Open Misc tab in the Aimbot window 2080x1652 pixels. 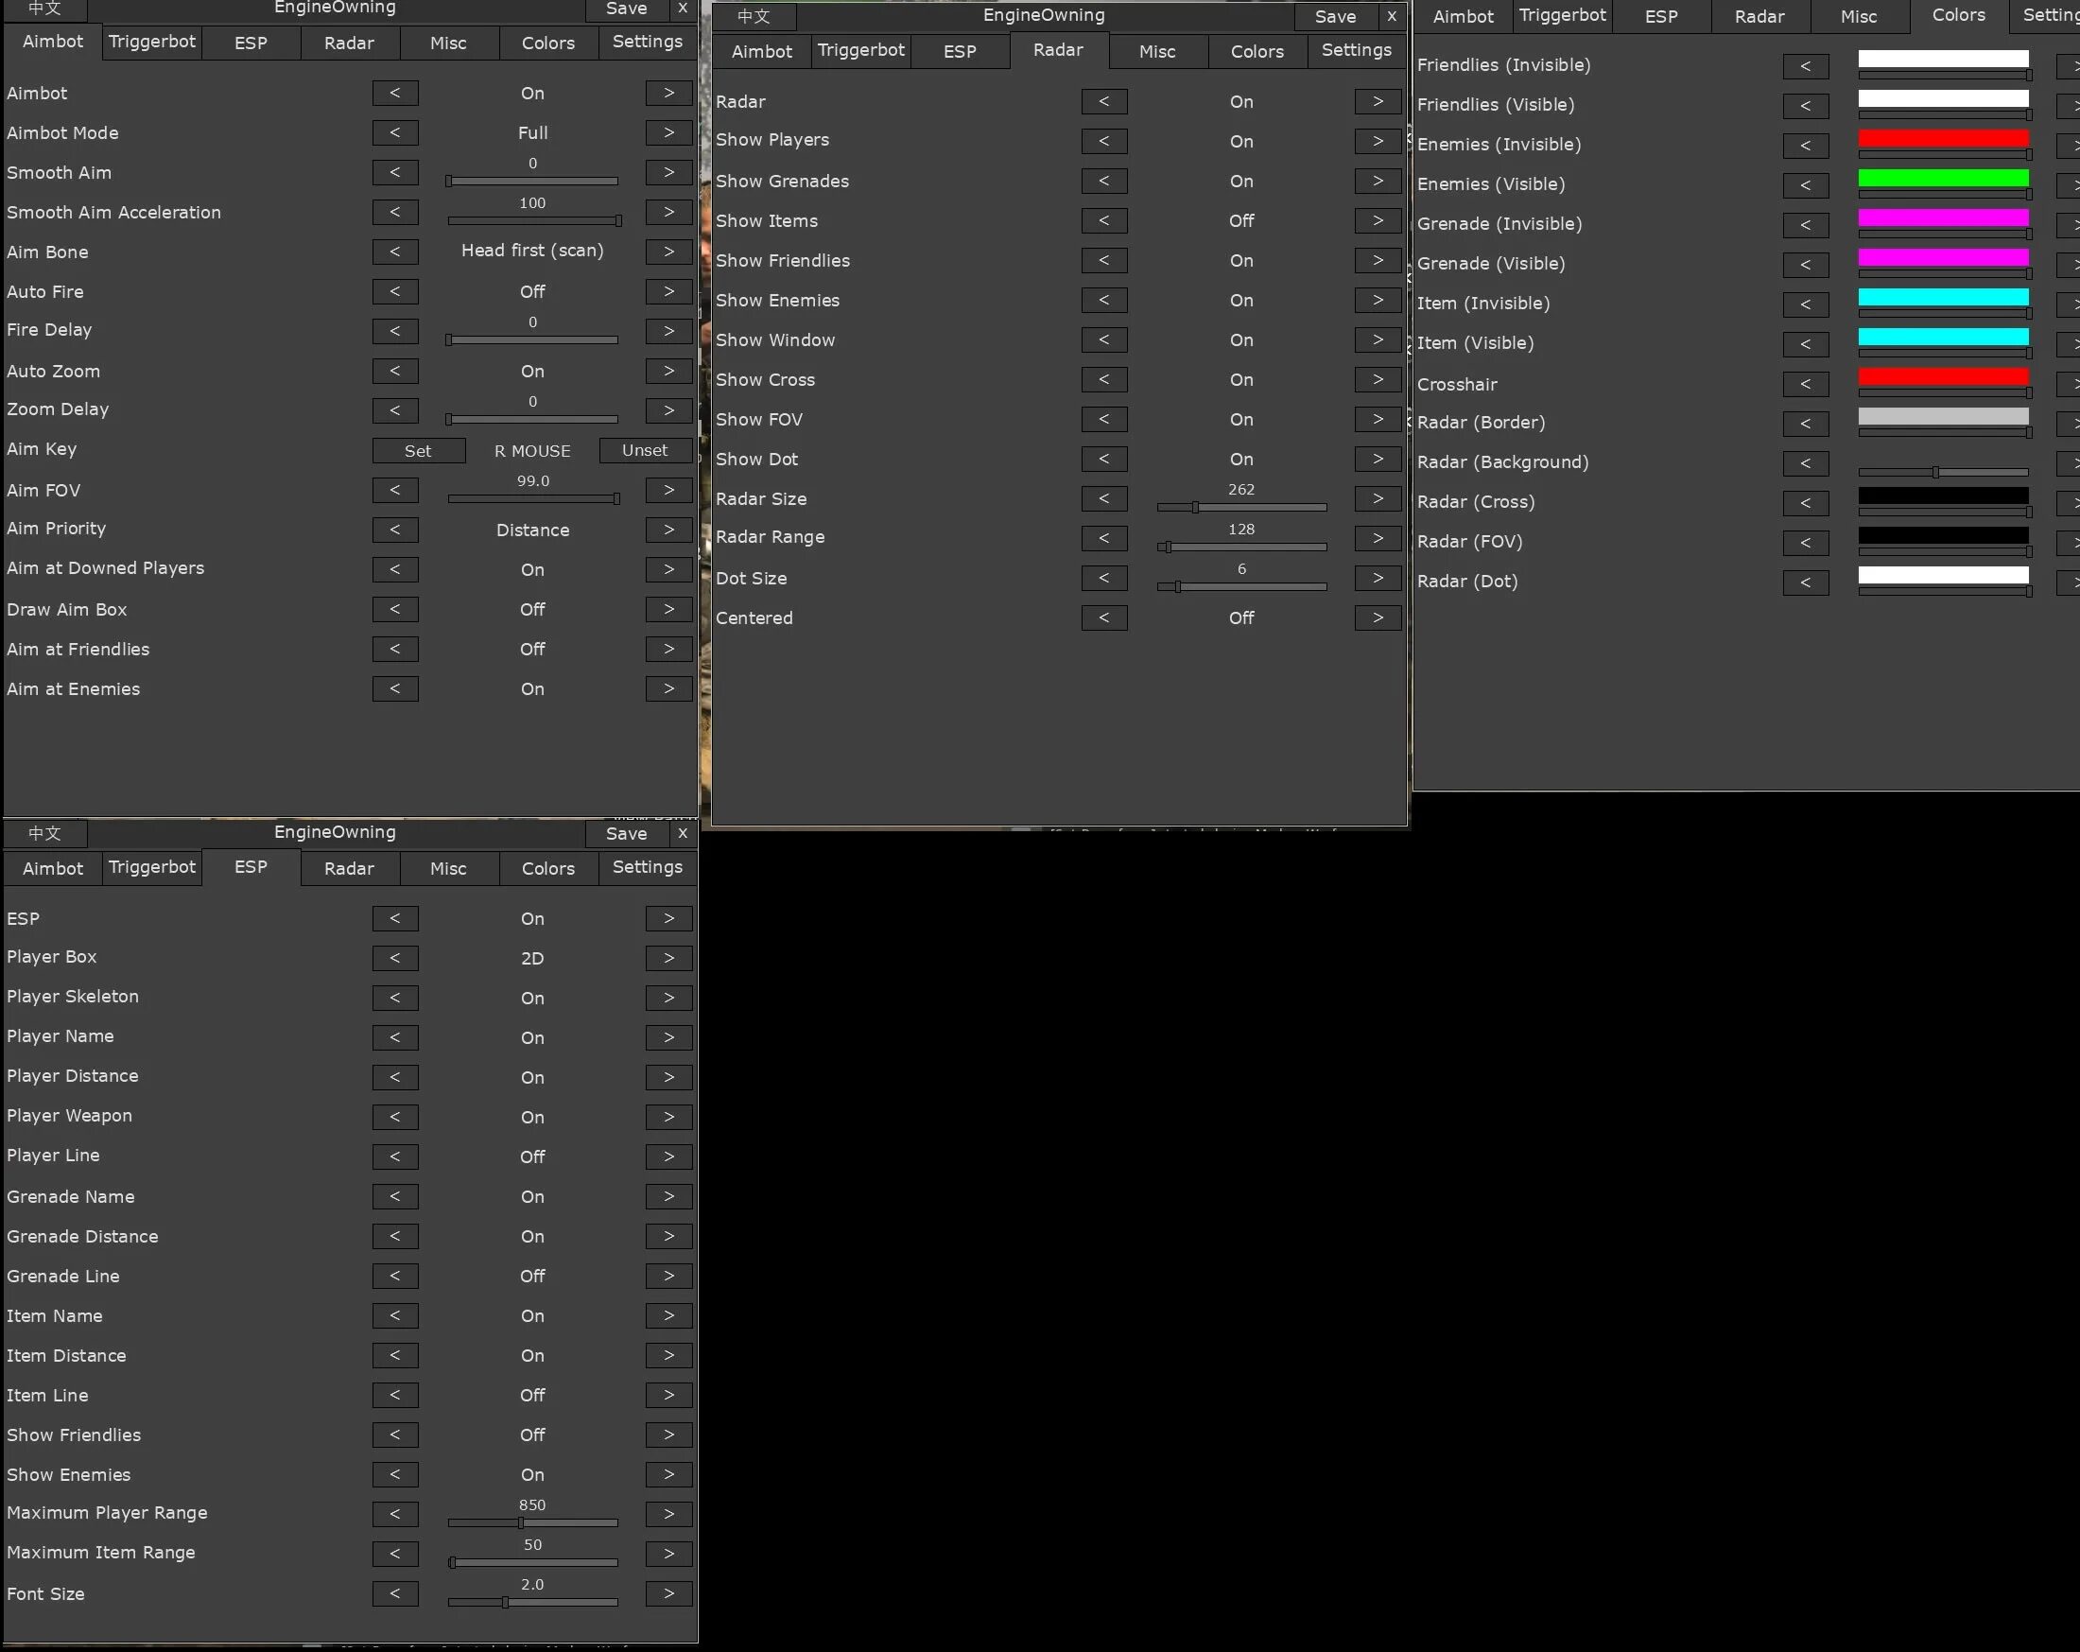[448, 43]
